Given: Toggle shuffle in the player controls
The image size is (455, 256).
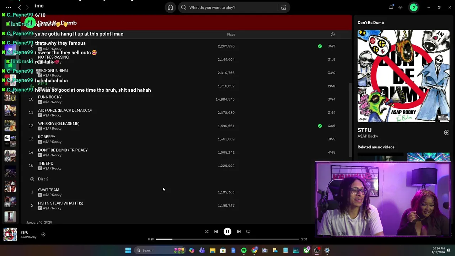Looking at the screenshot, I should 207,231.
